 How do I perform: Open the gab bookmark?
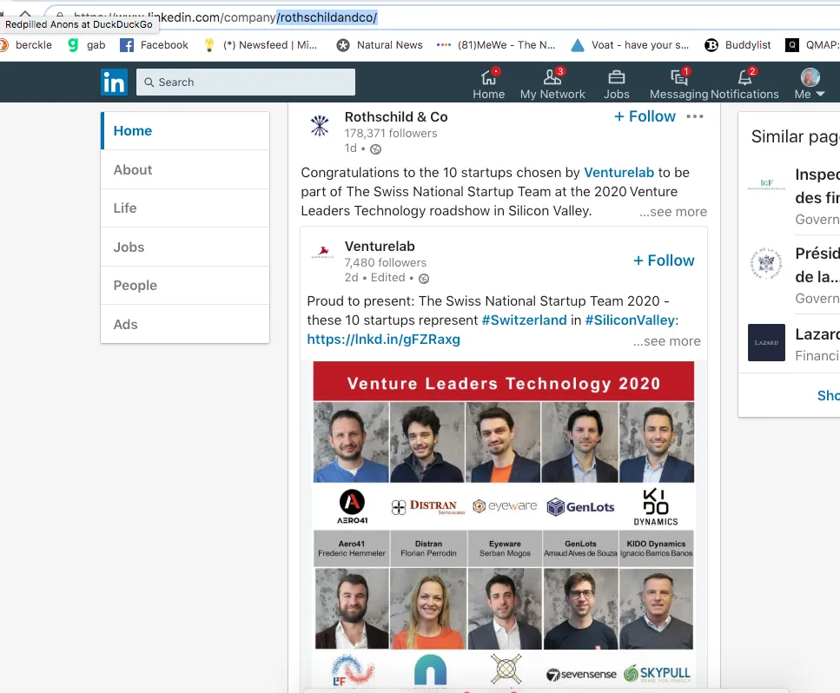click(x=87, y=45)
